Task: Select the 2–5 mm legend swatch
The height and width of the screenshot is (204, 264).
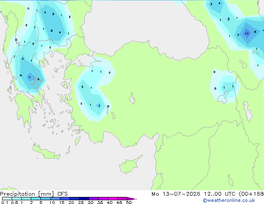Action: tap(36, 199)
